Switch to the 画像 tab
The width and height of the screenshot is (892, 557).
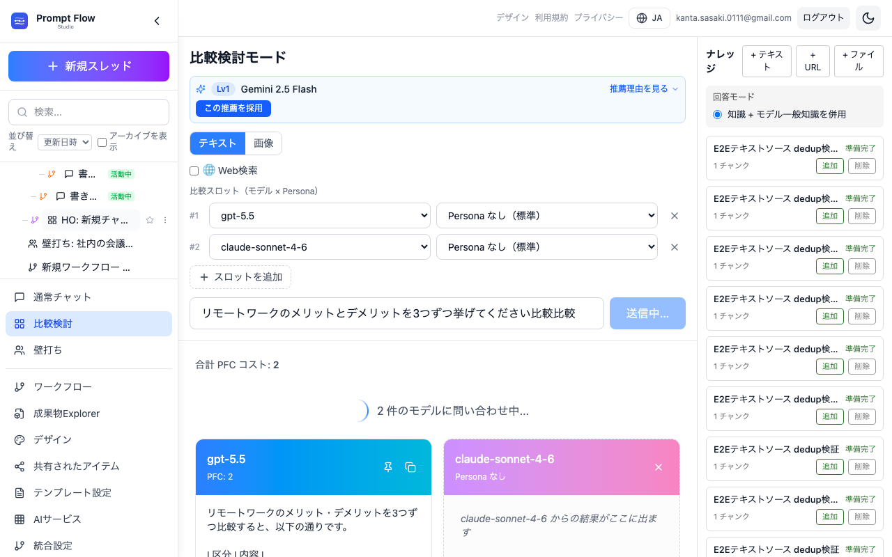tap(263, 143)
